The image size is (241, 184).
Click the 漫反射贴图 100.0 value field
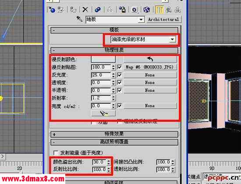pyautogui.click(x=101, y=67)
